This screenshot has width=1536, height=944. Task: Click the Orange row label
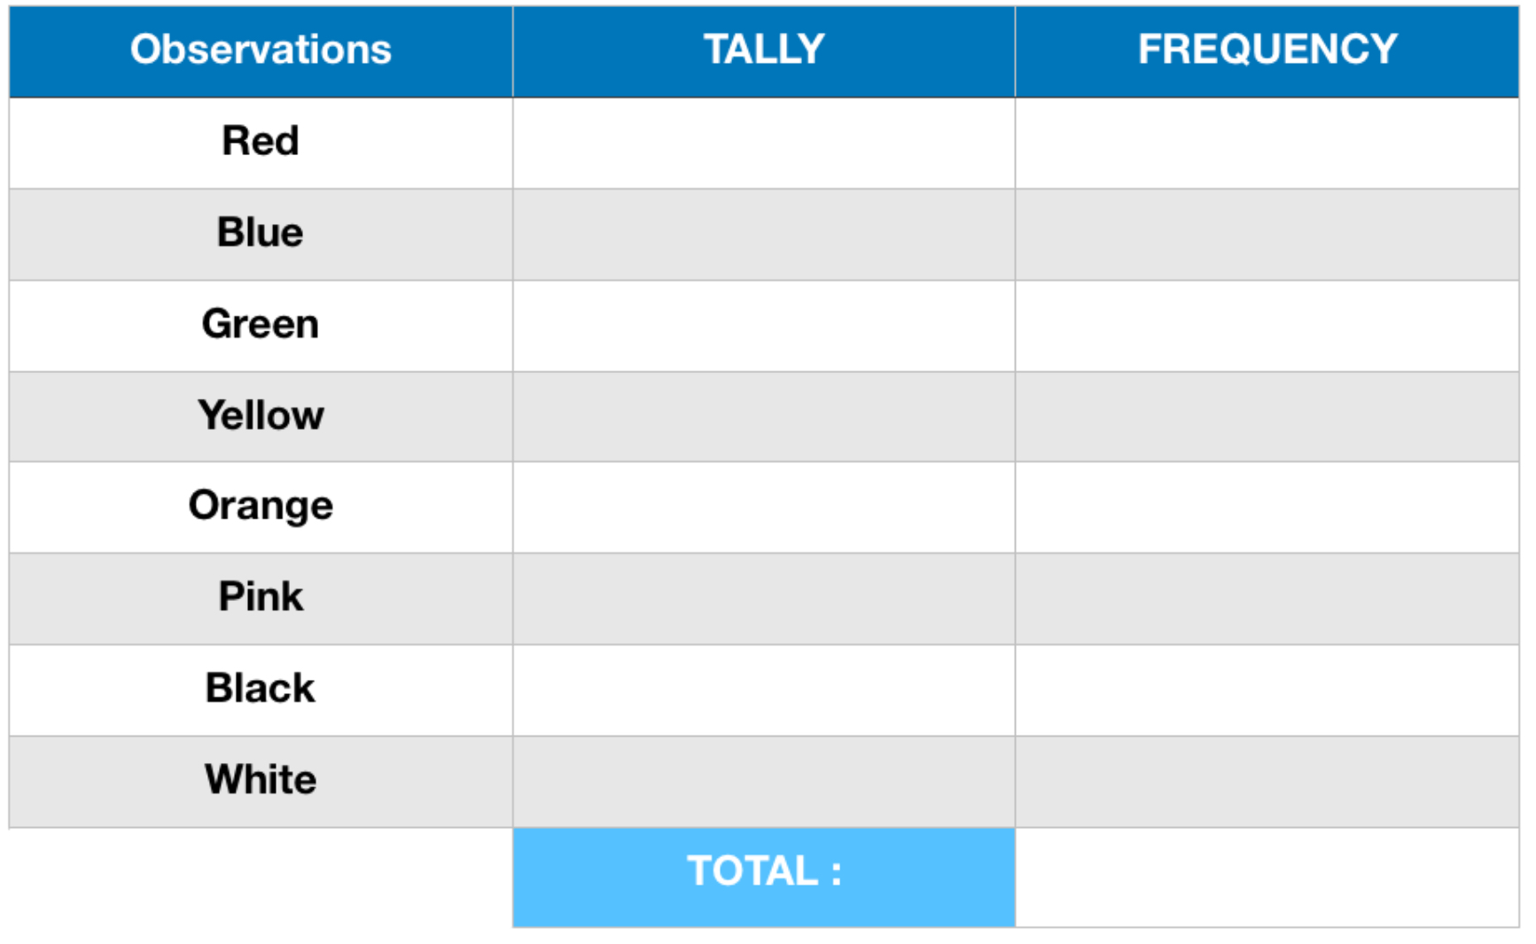coord(261,507)
